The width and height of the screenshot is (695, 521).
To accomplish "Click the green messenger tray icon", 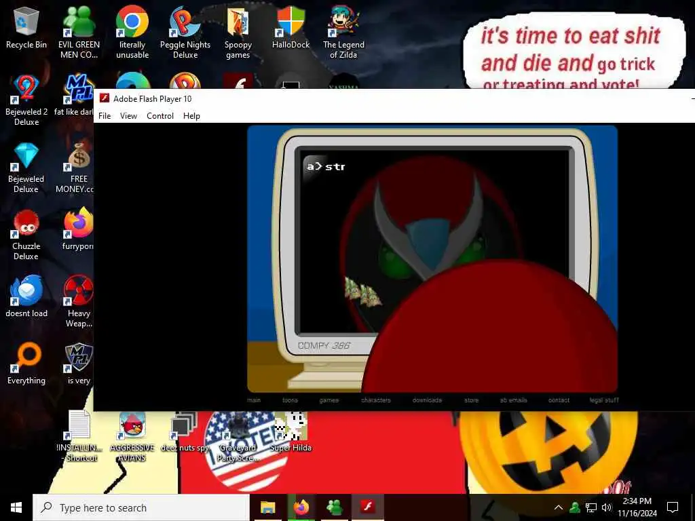I will [575, 507].
